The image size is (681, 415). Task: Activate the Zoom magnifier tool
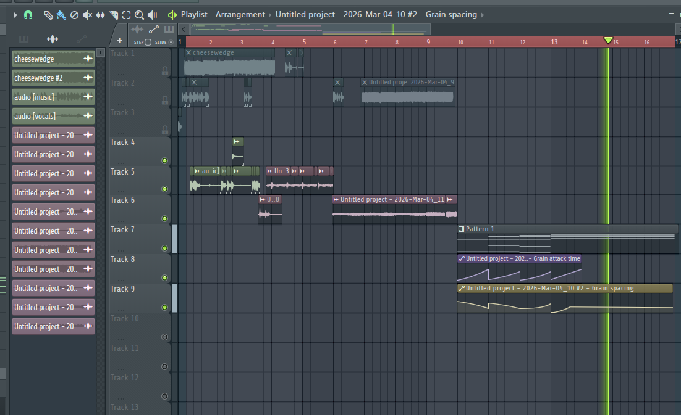click(139, 14)
